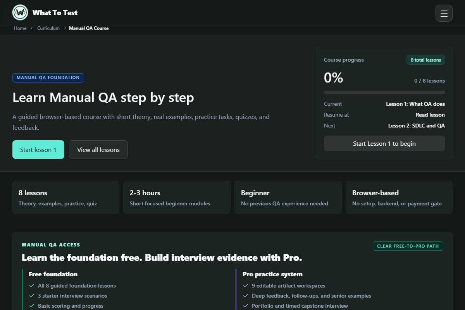This screenshot has width=465, height=310.
Task: Click the What To Test site title
Action: pyautogui.click(x=55, y=13)
